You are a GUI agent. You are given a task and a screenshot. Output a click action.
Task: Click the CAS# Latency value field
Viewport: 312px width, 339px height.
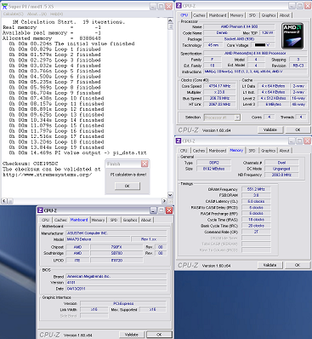tap(256, 201)
